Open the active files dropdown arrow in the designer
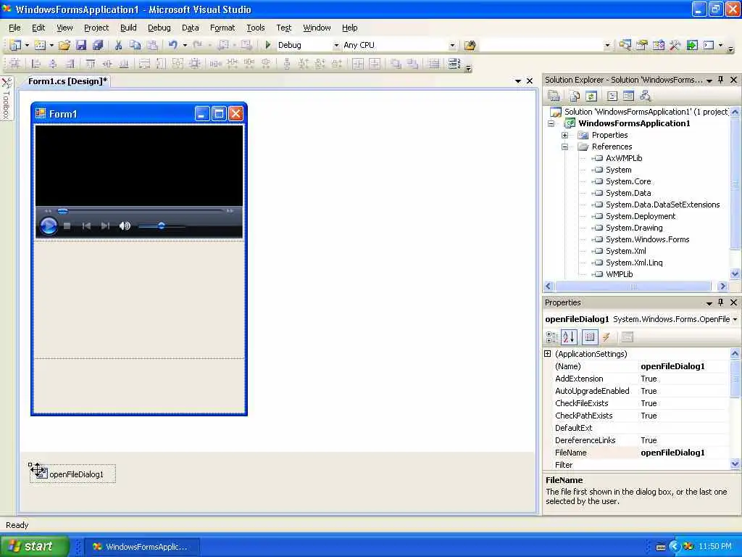The height and width of the screenshot is (557, 742). (517, 81)
